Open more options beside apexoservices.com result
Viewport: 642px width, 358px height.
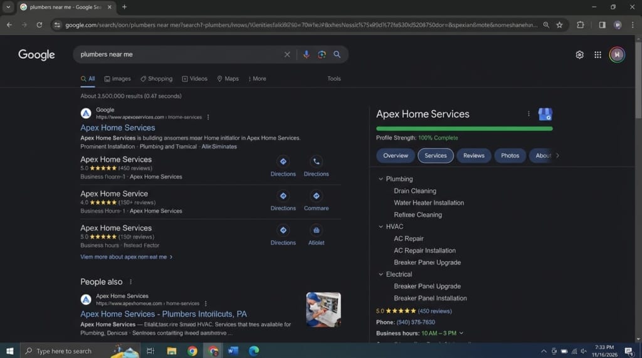[x=208, y=117]
